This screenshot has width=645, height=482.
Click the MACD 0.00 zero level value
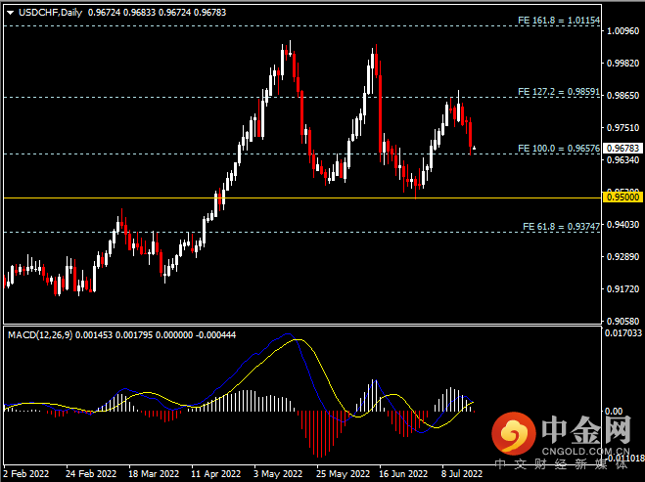coord(614,411)
